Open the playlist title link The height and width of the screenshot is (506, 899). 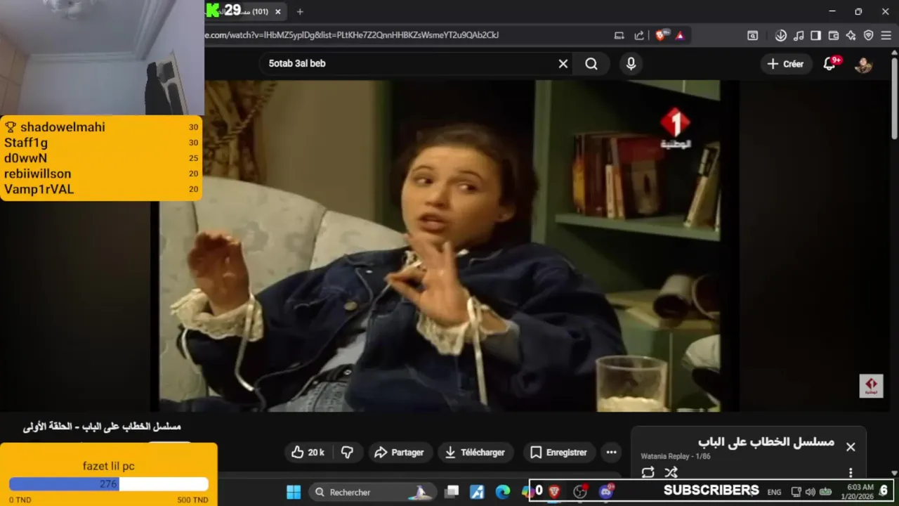click(766, 442)
